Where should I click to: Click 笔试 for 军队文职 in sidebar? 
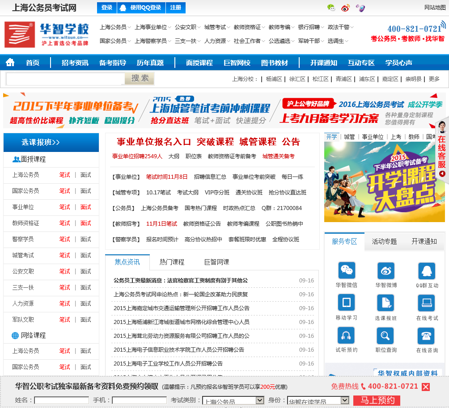coord(65,320)
